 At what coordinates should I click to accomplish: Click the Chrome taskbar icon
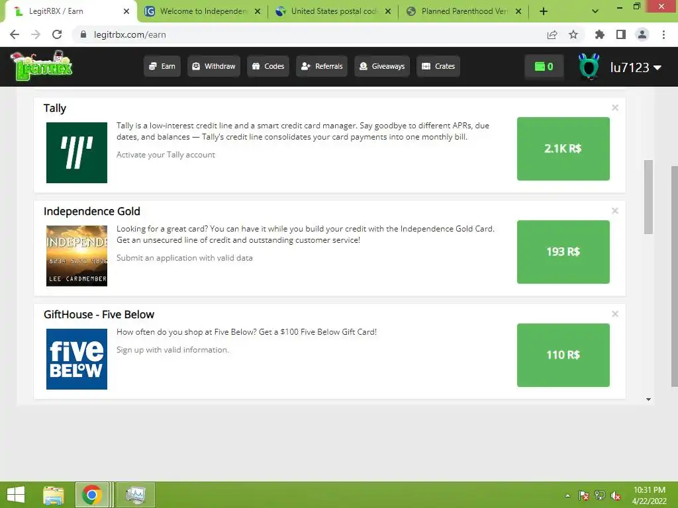[91, 495]
